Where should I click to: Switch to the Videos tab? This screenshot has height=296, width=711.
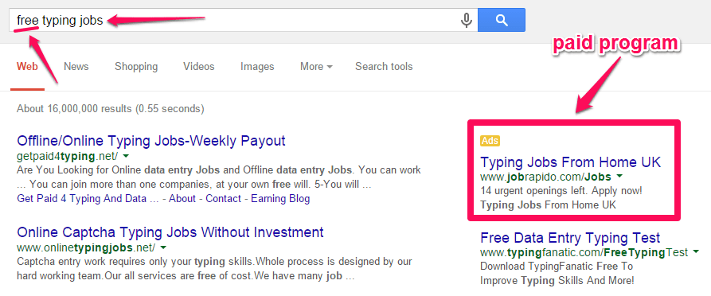(198, 67)
